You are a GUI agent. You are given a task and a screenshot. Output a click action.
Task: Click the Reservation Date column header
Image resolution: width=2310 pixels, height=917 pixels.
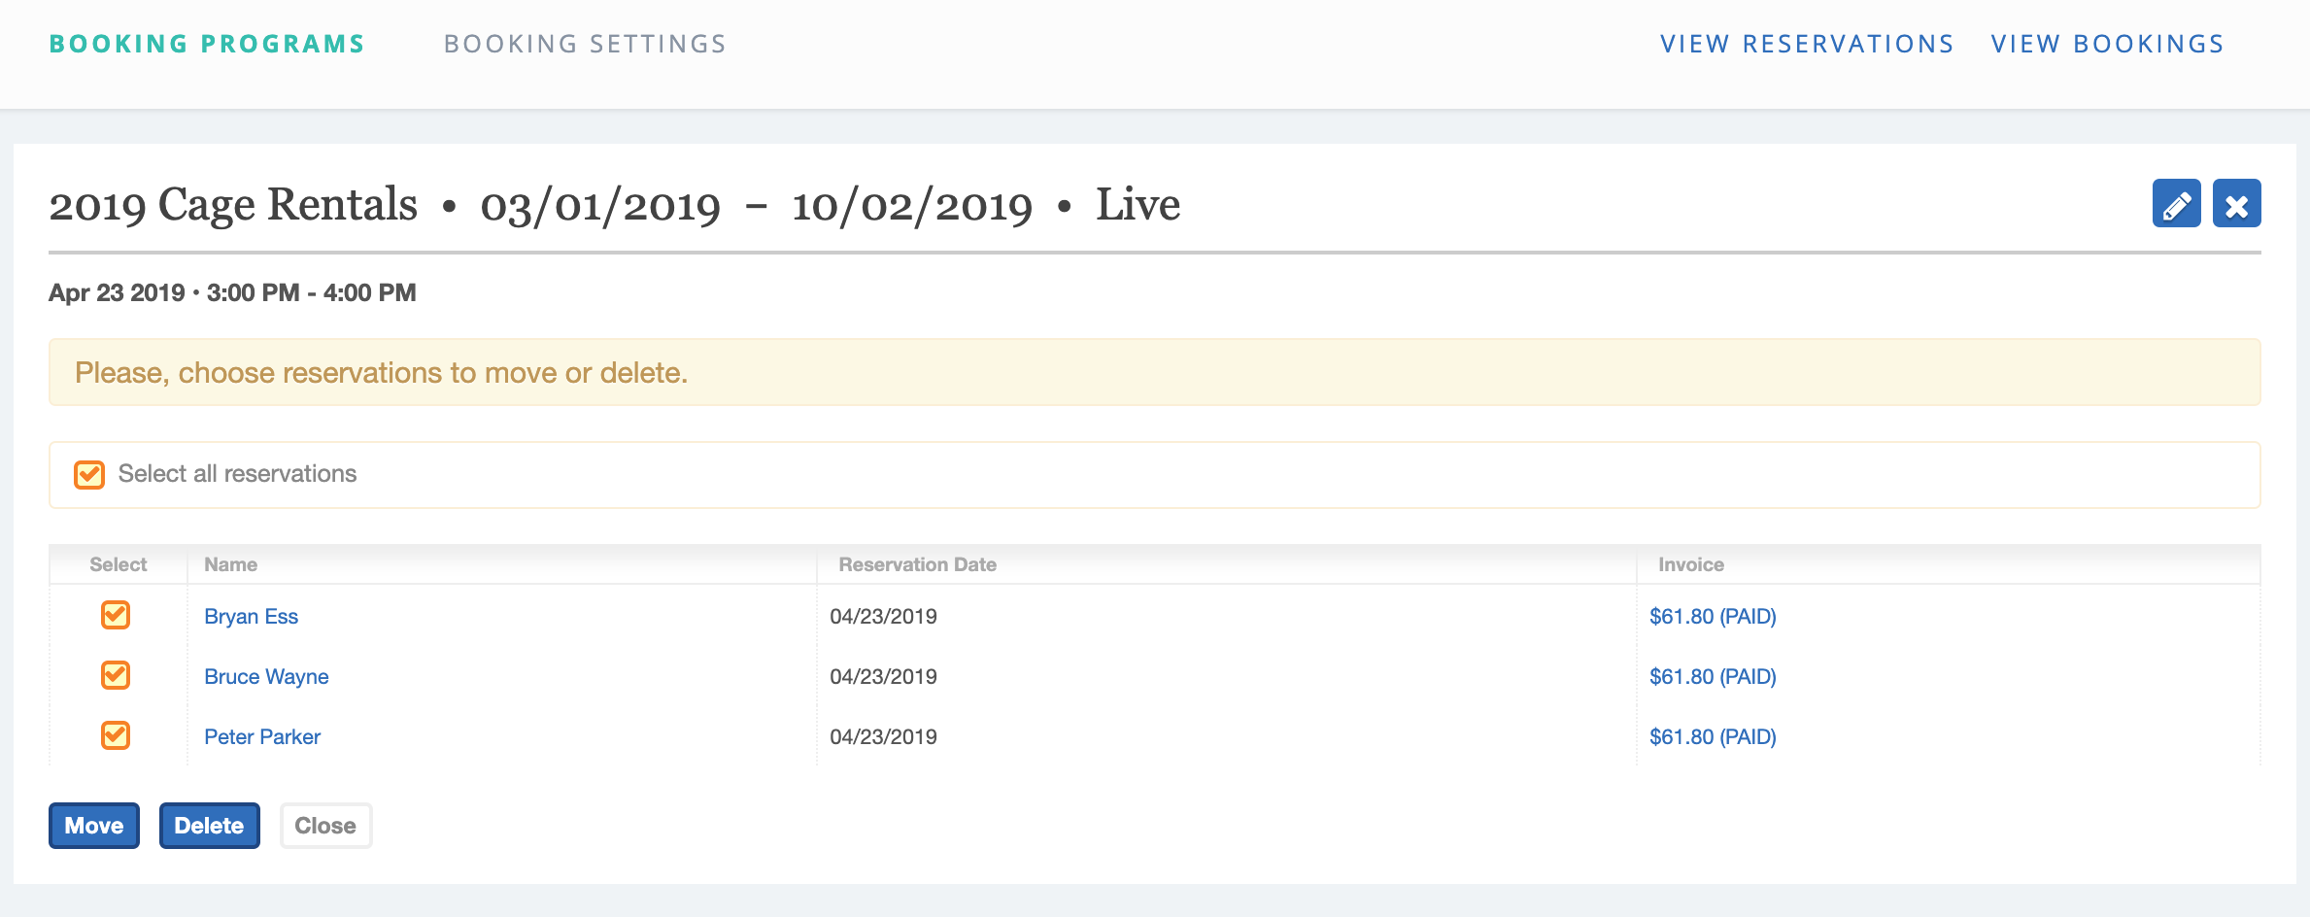(x=917, y=564)
